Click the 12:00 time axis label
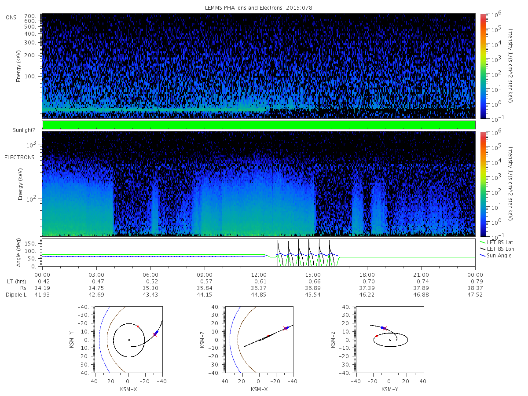 (x=259, y=275)
